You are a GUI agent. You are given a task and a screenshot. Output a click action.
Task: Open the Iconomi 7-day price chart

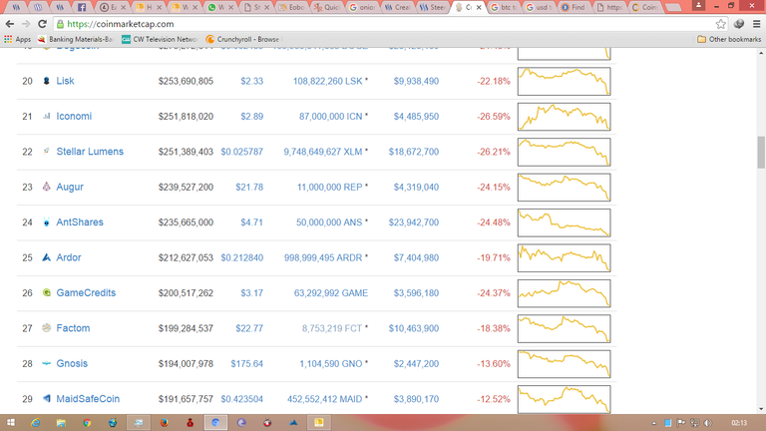(564, 117)
